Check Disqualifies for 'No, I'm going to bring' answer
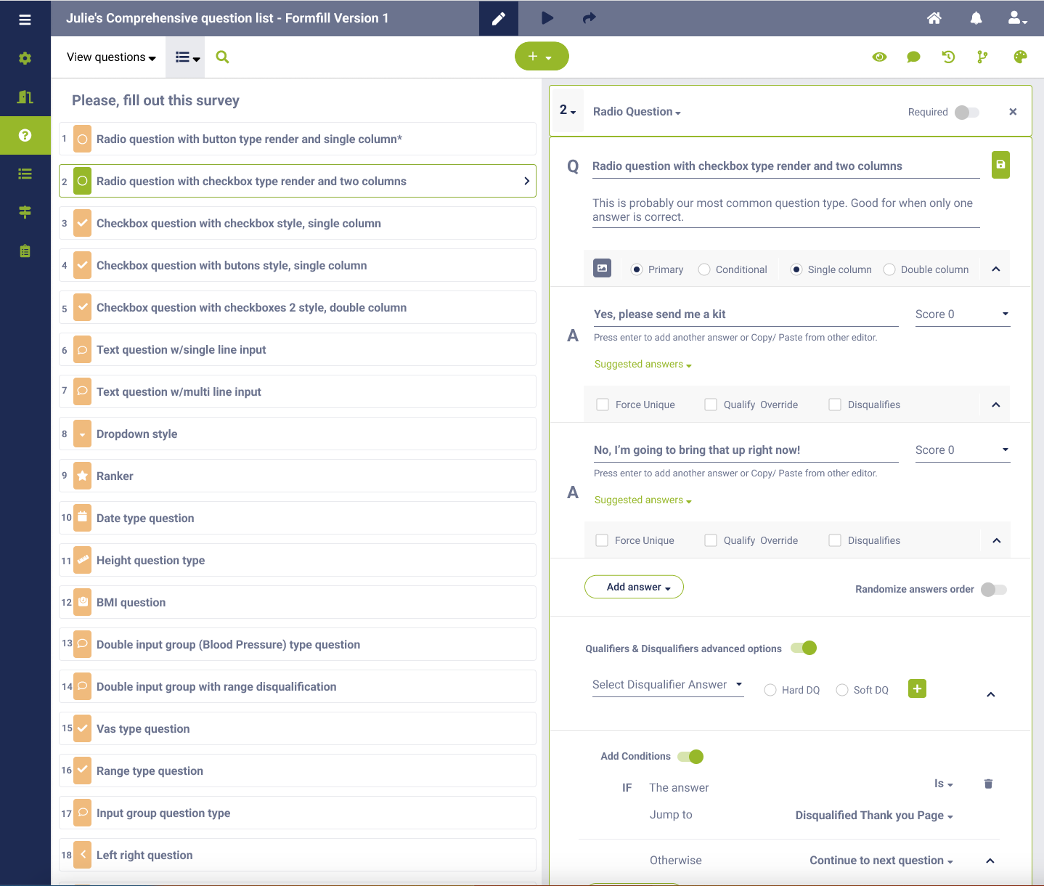This screenshot has height=886, width=1044. click(835, 540)
